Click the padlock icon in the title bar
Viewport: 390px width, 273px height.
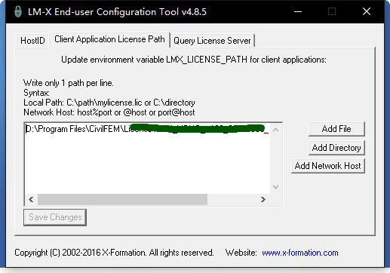point(18,11)
